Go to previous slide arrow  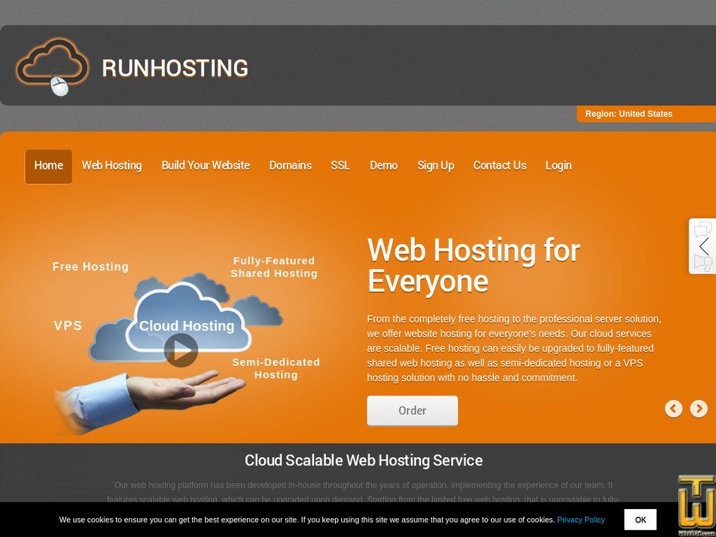click(x=673, y=408)
